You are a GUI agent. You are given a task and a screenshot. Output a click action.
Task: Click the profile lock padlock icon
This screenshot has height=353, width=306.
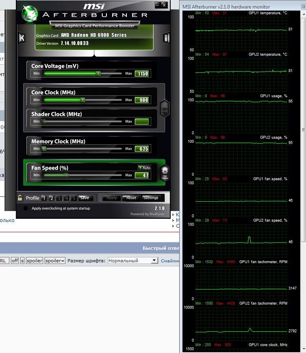point(20,198)
